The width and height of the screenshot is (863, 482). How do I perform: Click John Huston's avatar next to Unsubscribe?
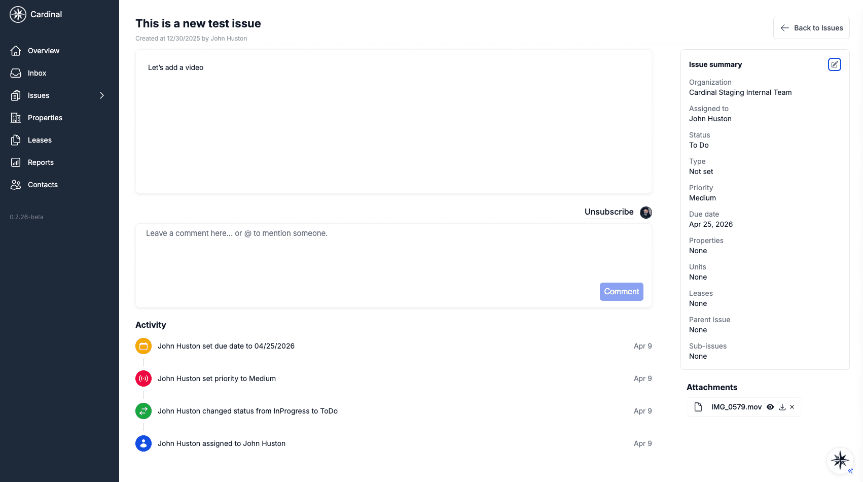[x=645, y=212]
